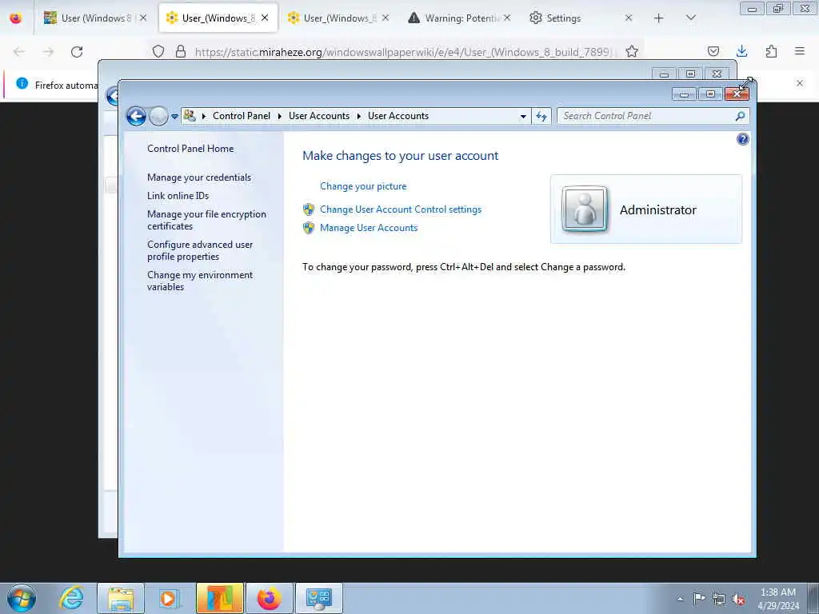Viewport: 819px width, 614px height.
Task: Open the recent pages dropdown beside navigation arrows
Action: [x=174, y=117]
